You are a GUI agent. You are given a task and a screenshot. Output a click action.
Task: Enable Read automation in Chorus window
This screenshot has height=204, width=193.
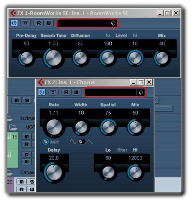coord(66,92)
